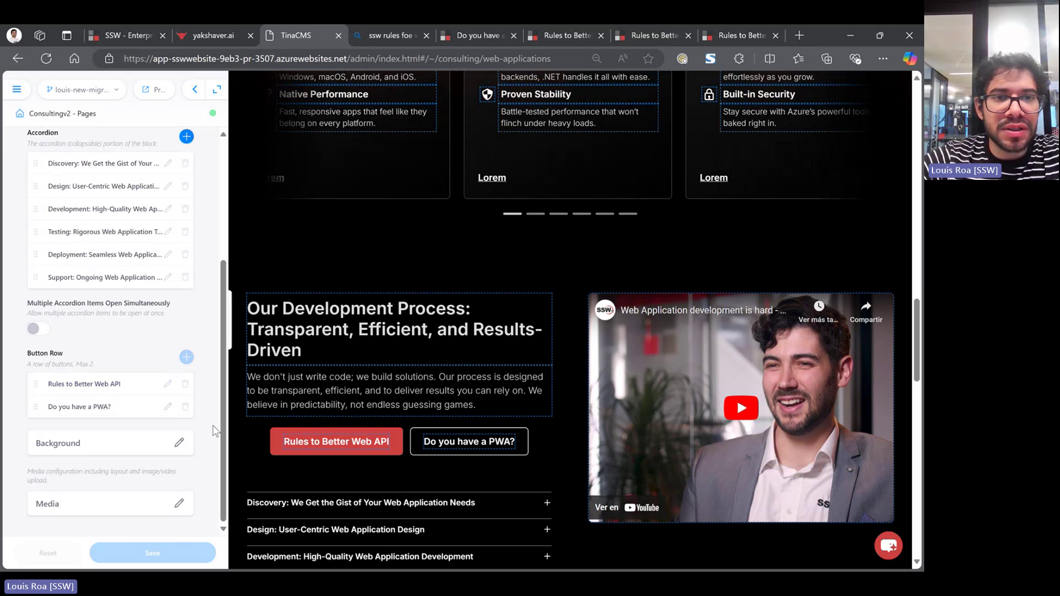
Task: Open the Copilot icon in toolbar
Action: point(910,58)
